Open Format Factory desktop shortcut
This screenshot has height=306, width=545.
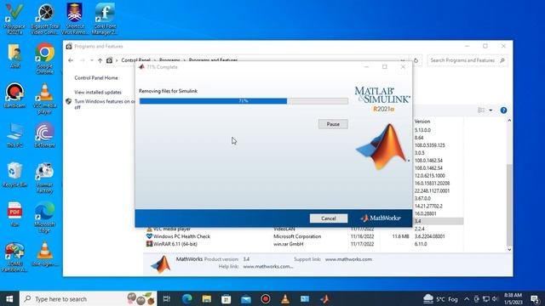(x=45, y=178)
